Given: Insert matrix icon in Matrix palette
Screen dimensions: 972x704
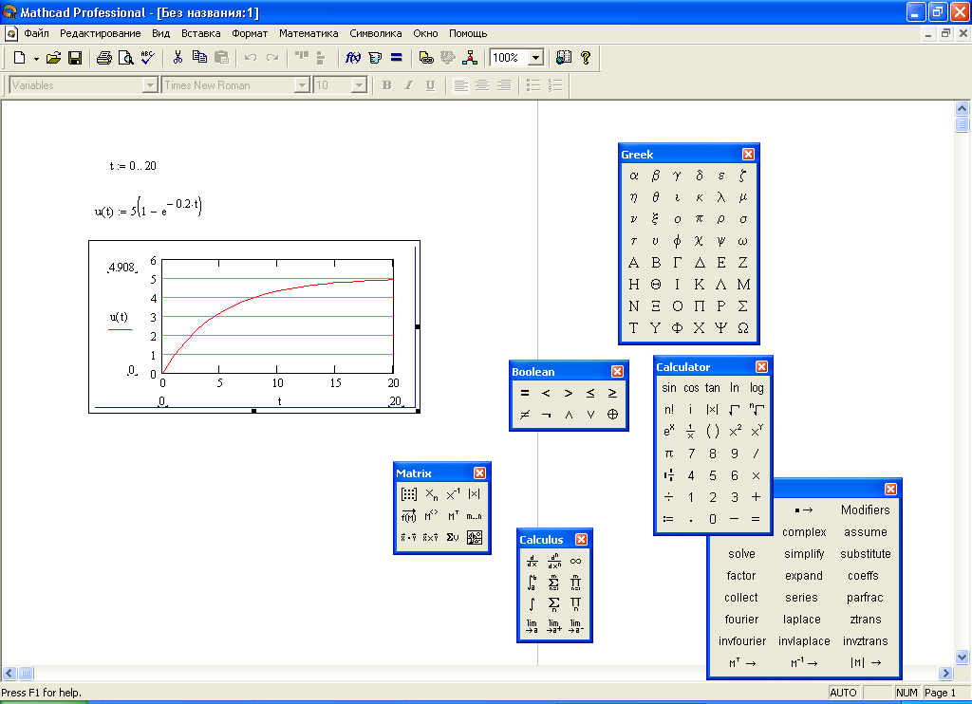Looking at the screenshot, I should click(x=409, y=494).
